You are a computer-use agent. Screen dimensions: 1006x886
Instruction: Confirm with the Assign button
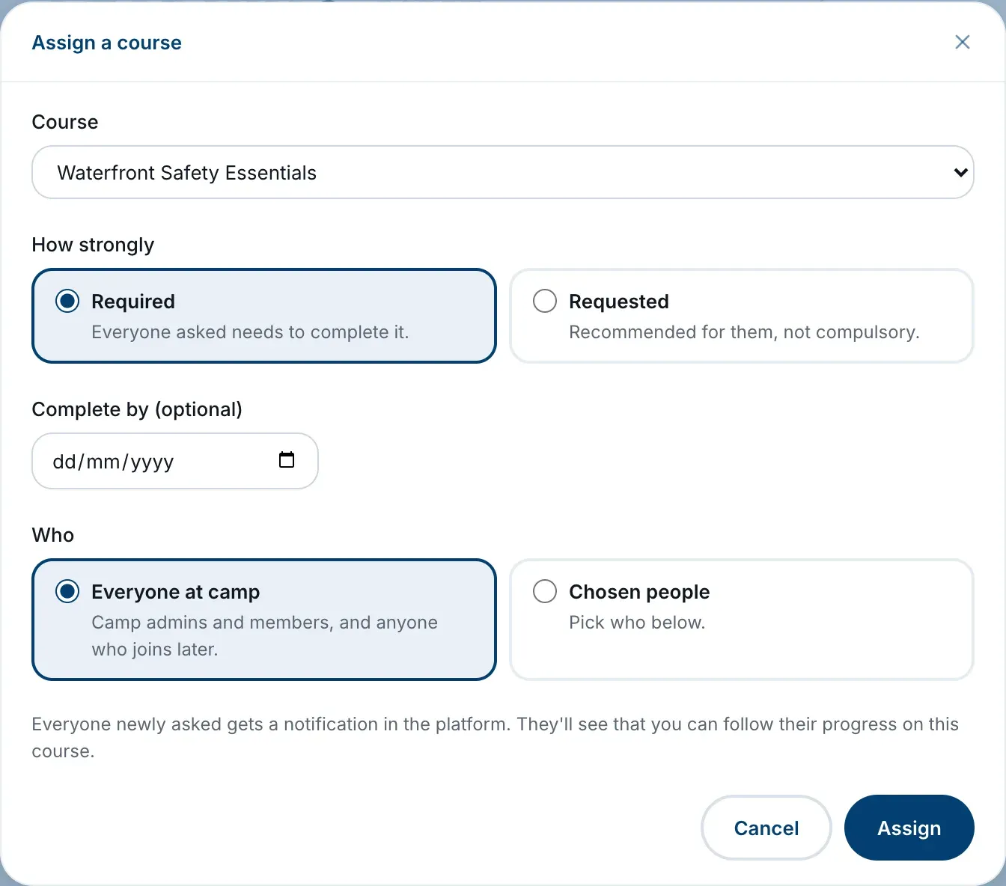(x=909, y=828)
